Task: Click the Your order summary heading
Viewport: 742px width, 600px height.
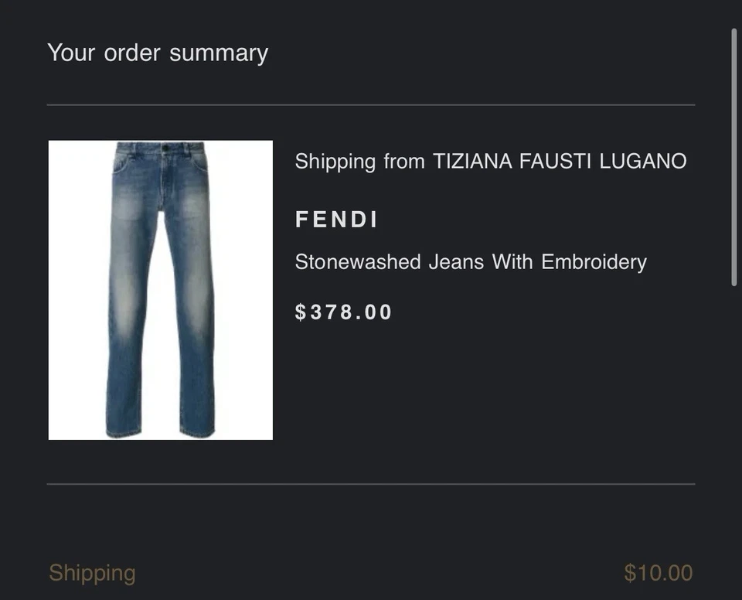Action: tap(157, 52)
